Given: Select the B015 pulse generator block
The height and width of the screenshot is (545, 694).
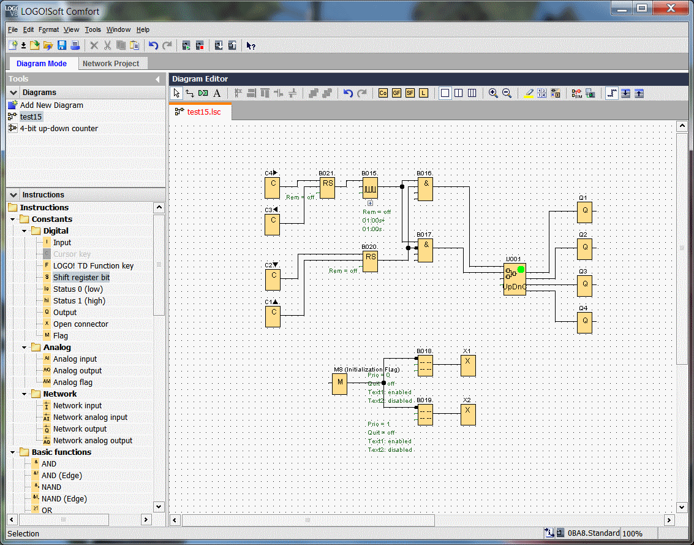Looking at the screenshot, I should tap(370, 188).
